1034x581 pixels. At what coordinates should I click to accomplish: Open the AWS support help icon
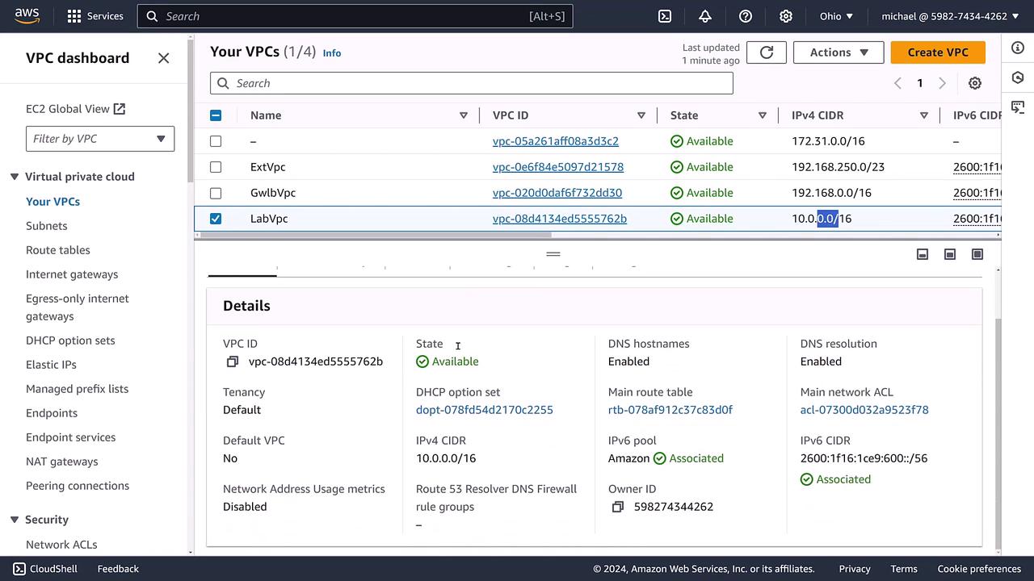(x=746, y=16)
